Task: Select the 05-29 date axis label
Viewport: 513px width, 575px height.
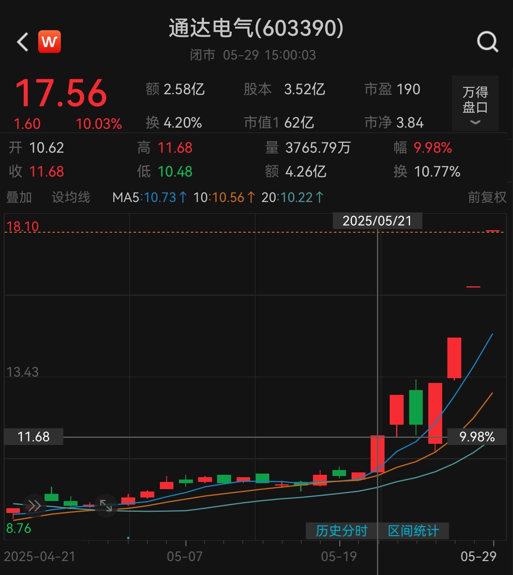Action: click(x=478, y=556)
